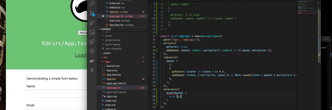The image size is (332, 110).
Task: Click 'goFaster: true,' line in actions
Action: tap(177, 47)
